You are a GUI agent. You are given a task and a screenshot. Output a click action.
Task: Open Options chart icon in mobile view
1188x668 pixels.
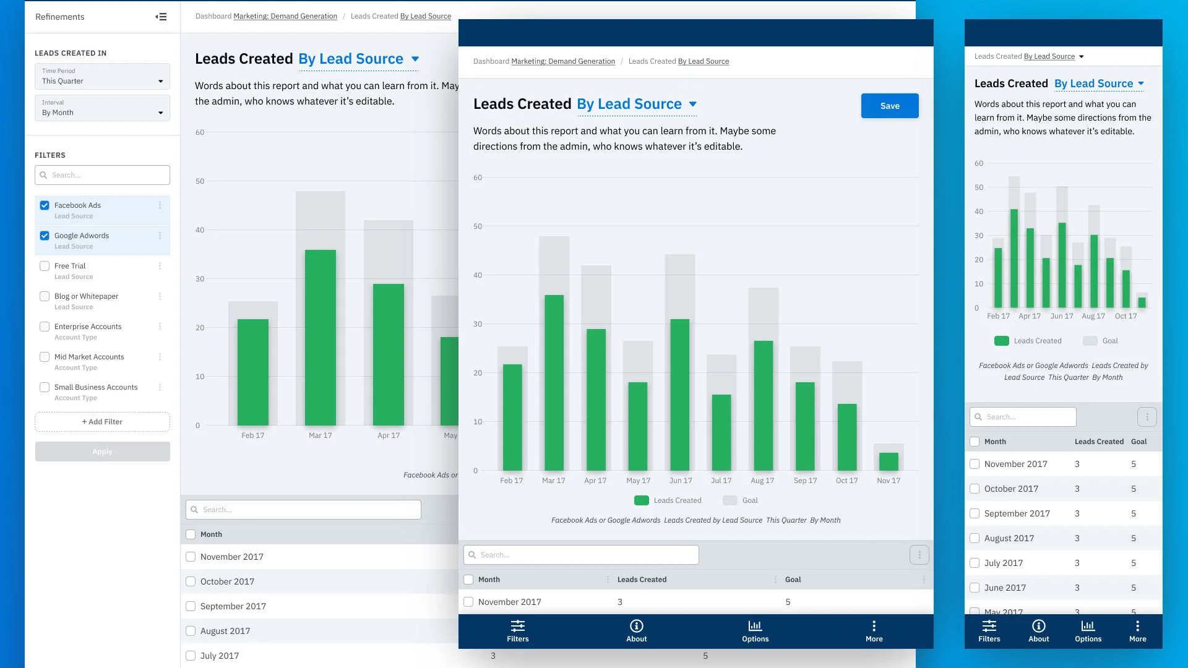pyautogui.click(x=1088, y=632)
